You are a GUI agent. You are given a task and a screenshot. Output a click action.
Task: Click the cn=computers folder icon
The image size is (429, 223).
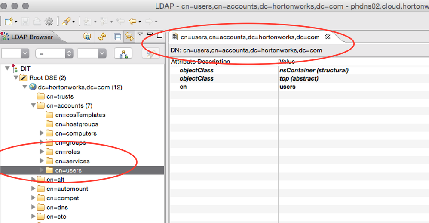pyautogui.click(x=49, y=133)
